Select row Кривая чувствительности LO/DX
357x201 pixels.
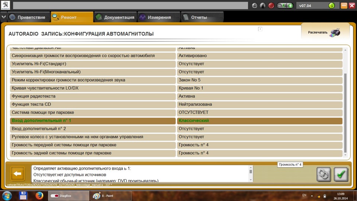click(x=93, y=88)
